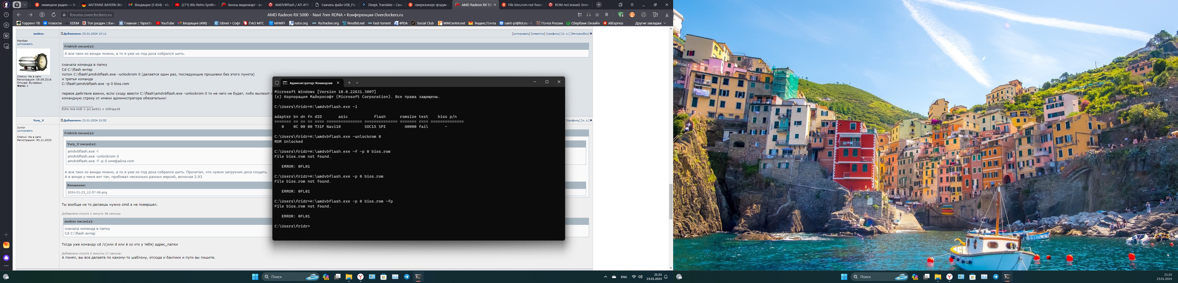This screenshot has width=1178, height=283.
Task: Click the forums.overclockers.ru address field
Action: pos(90,15)
